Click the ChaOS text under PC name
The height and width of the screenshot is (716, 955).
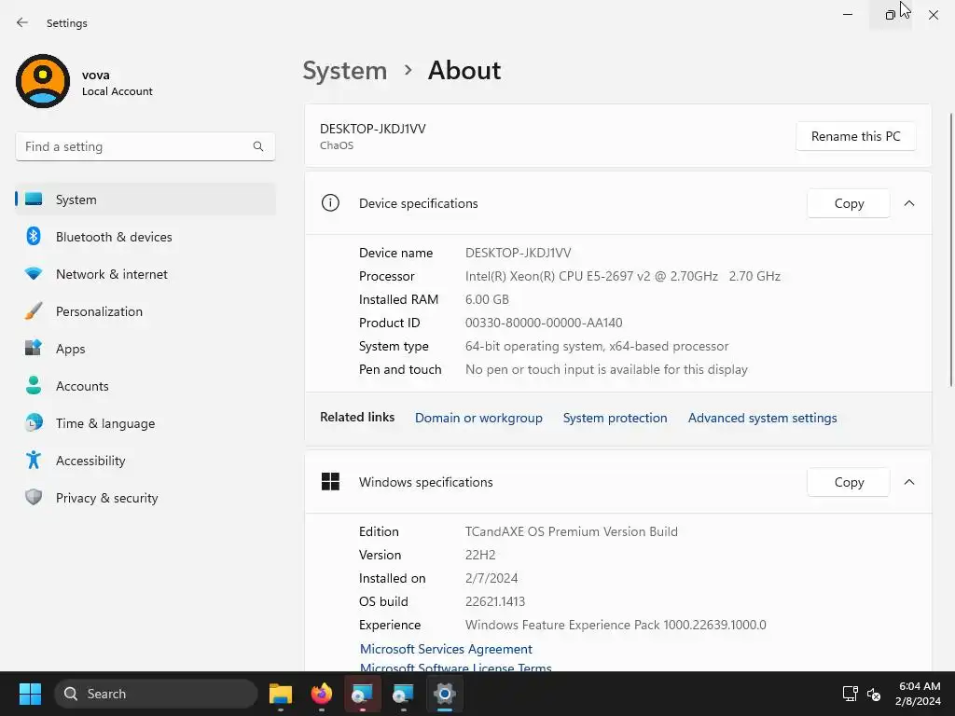click(x=337, y=145)
